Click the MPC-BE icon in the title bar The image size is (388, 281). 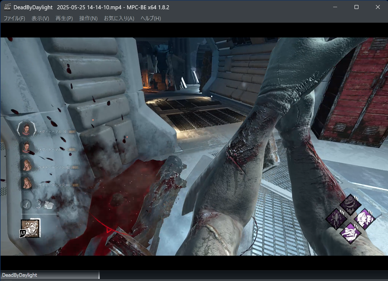[7, 7]
